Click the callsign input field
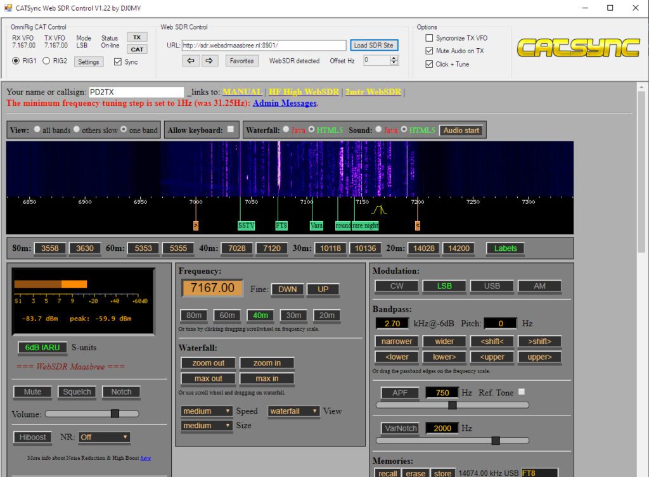Image resolution: width=649 pixels, height=477 pixels. pos(136,92)
